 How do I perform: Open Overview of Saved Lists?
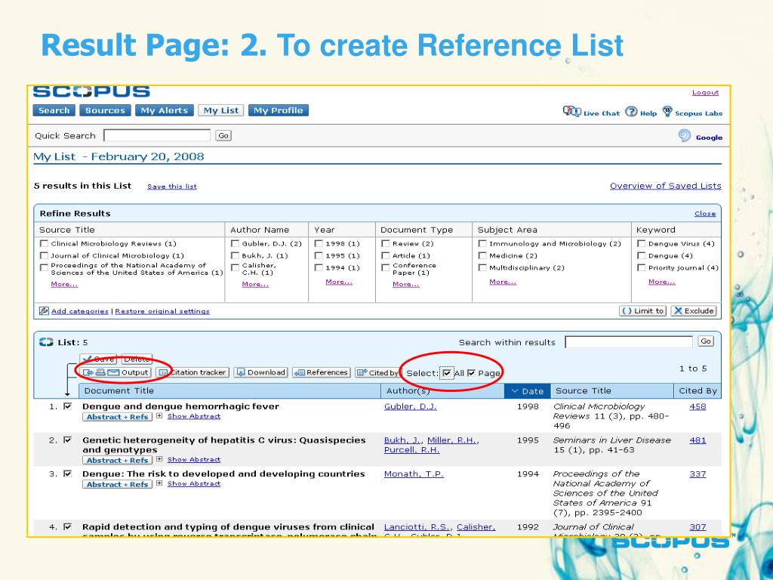point(666,186)
